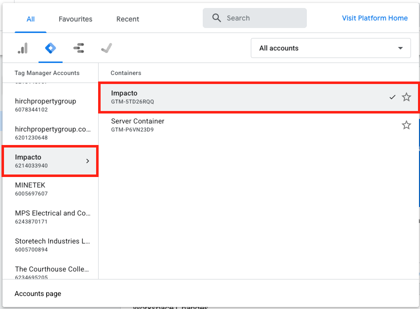Screen dimensions: 420x309
Task: Open the All tab
Action: 31,19
